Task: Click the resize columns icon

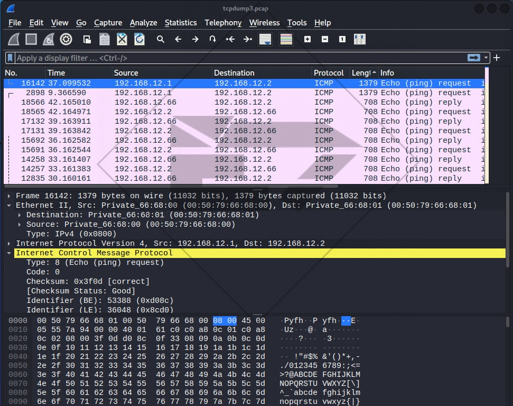Action: coord(360,39)
